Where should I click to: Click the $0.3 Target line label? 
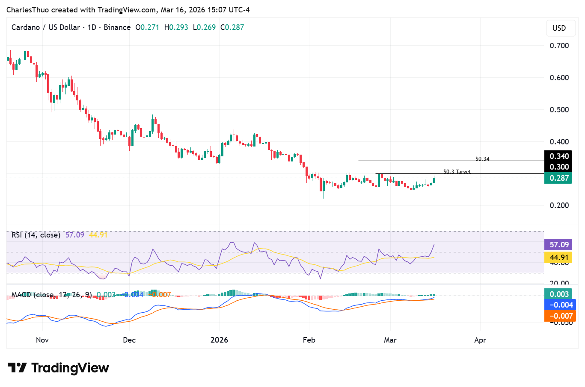(x=457, y=171)
